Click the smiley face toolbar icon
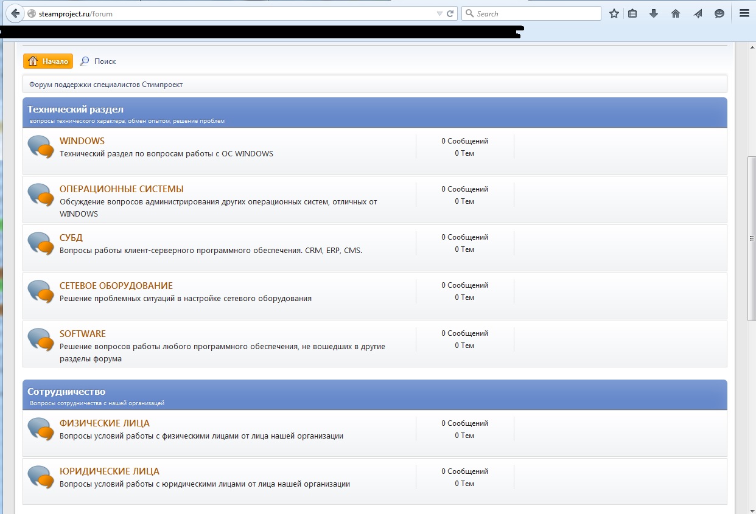The image size is (756, 514). (x=719, y=13)
